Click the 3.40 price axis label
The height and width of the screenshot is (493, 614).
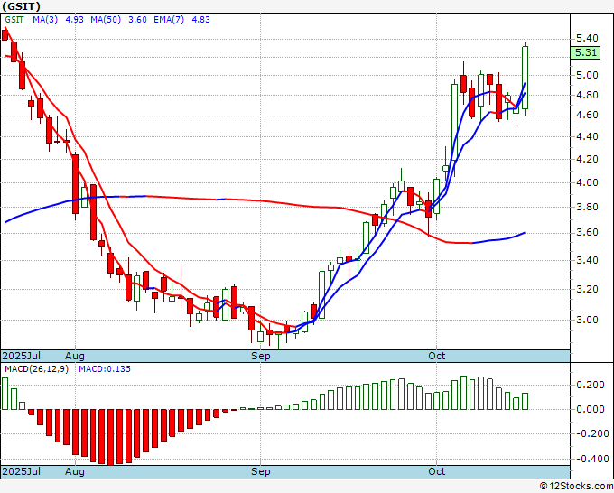(587, 260)
